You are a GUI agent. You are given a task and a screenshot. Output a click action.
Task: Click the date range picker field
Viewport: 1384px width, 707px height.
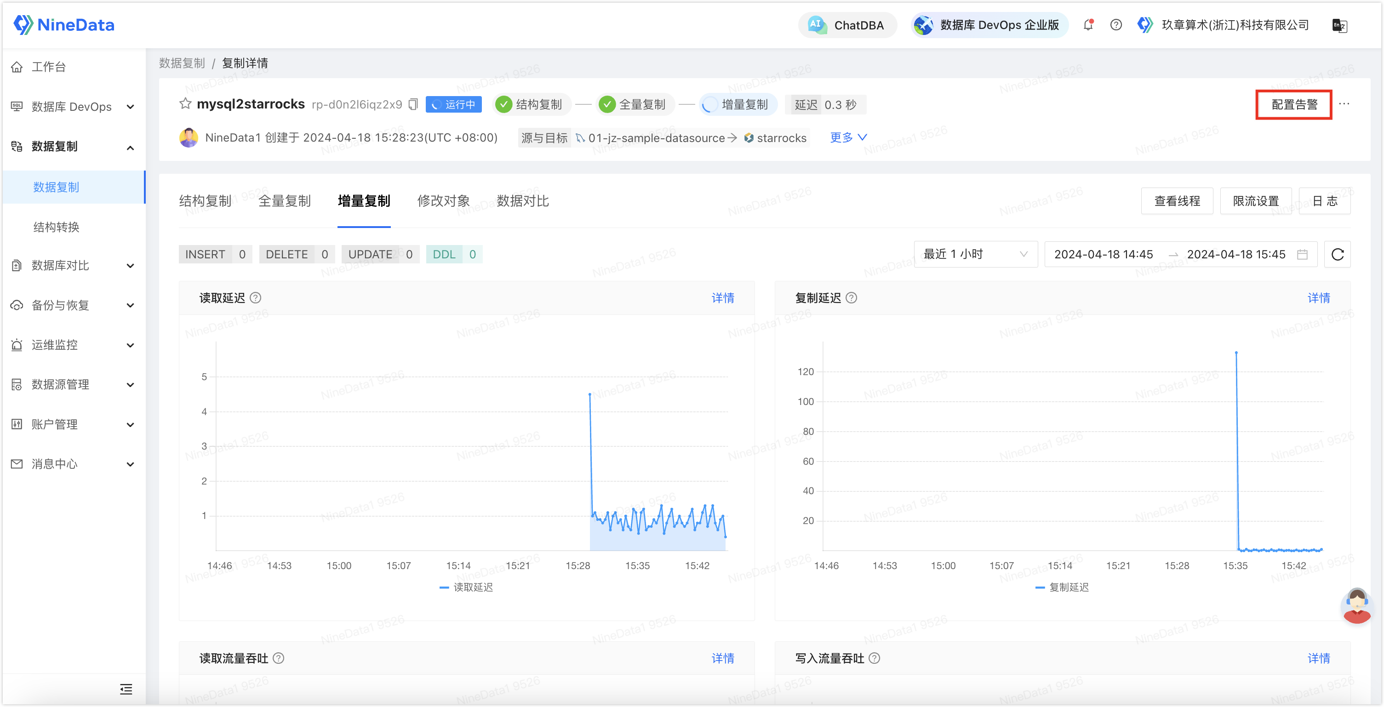[1181, 254]
